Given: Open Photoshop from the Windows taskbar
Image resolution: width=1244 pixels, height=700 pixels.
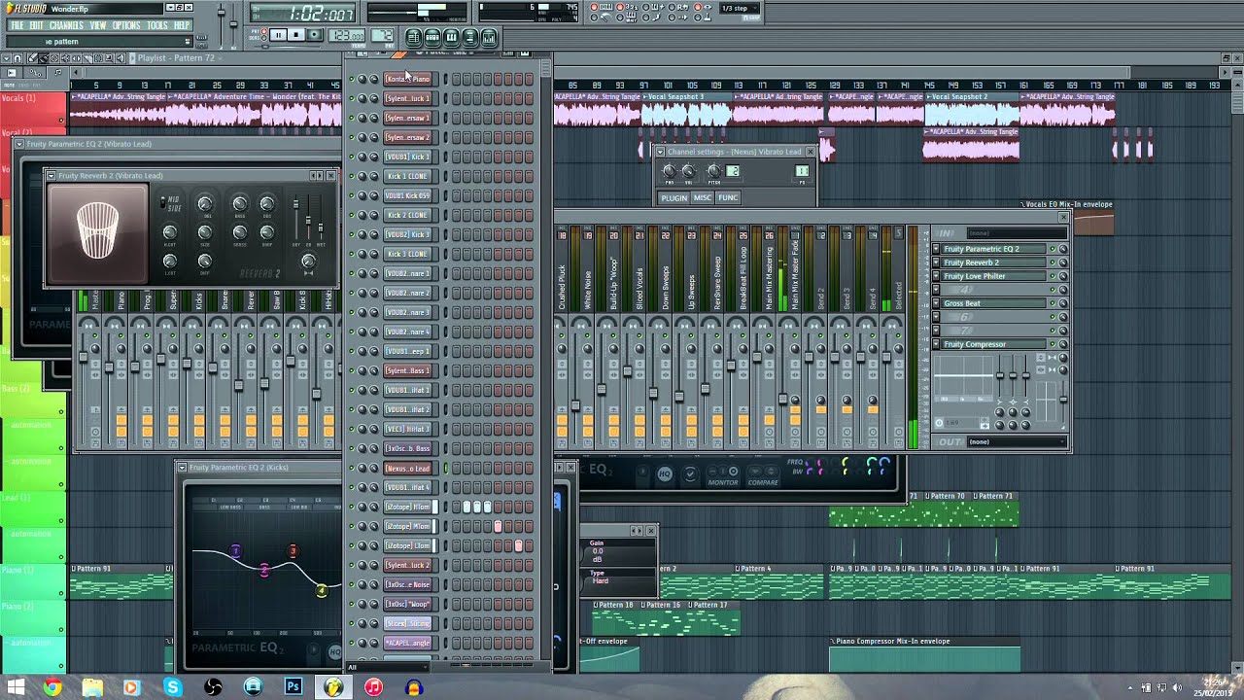Looking at the screenshot, I should [293, 687].
